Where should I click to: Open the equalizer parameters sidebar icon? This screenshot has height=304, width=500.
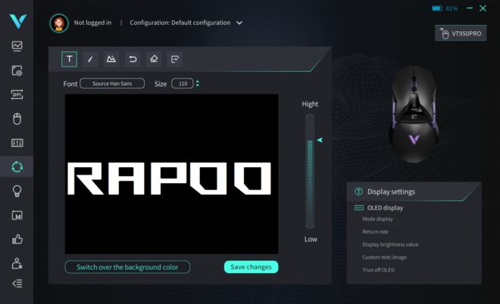coord(17,143)
